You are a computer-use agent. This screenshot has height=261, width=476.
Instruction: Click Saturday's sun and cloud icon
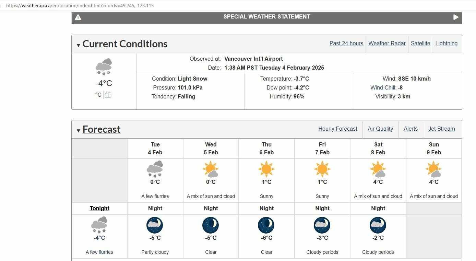pos(378,169)
